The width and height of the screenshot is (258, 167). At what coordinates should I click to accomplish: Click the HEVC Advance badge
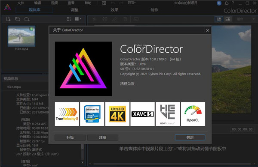pyautogui.click(x=168, y=114)
